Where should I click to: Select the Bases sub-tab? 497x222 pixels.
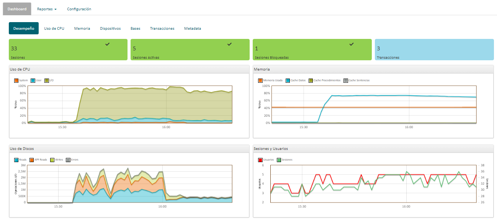click(x=135, y=29)
